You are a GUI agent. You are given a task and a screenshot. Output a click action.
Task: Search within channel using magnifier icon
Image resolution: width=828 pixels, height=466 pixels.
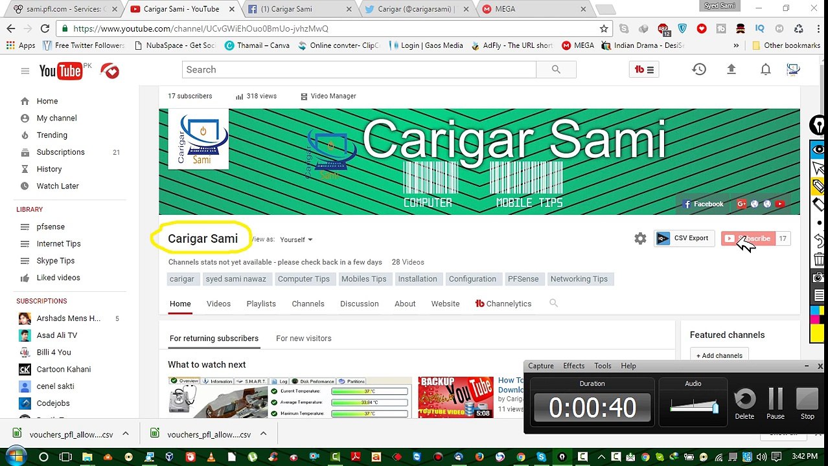pos(553,303)
